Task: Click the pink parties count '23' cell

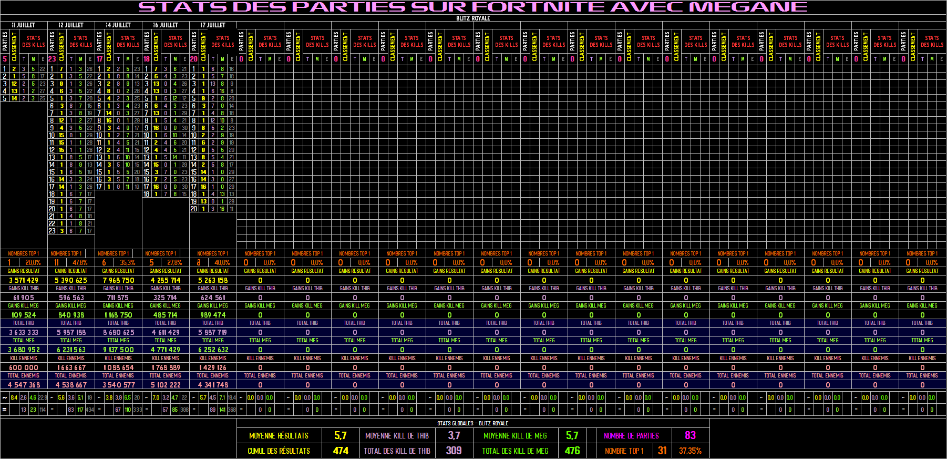Action: (x=52, y=59)
